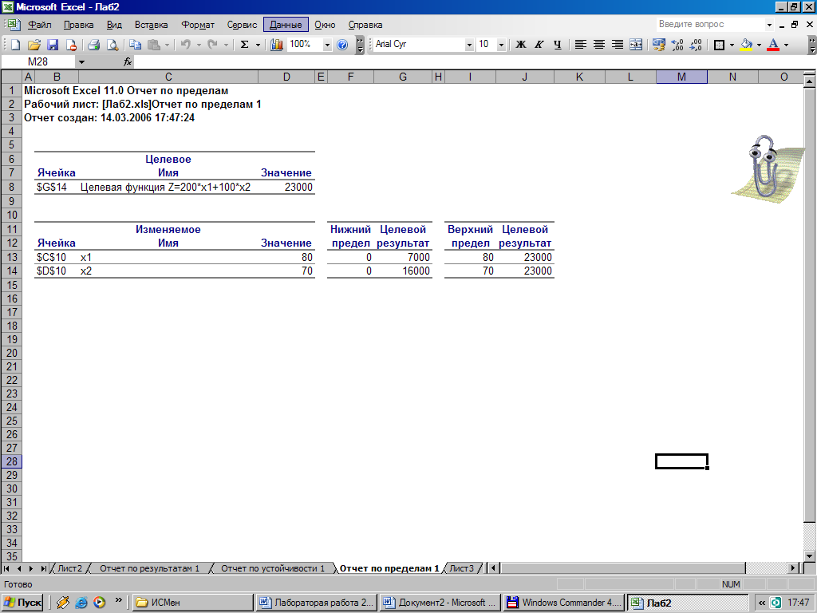Toggle italic formatting (К)

point(539,45)
